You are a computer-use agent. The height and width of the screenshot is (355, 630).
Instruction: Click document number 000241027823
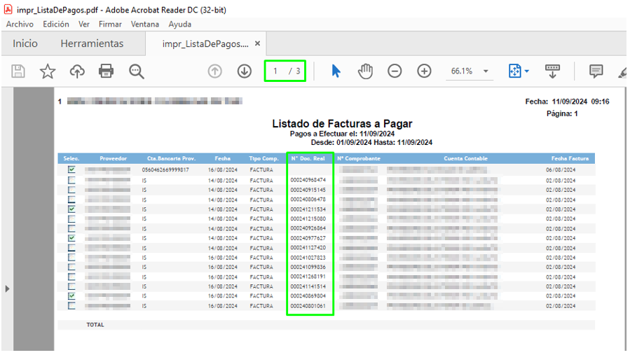(x=308, y=258)
